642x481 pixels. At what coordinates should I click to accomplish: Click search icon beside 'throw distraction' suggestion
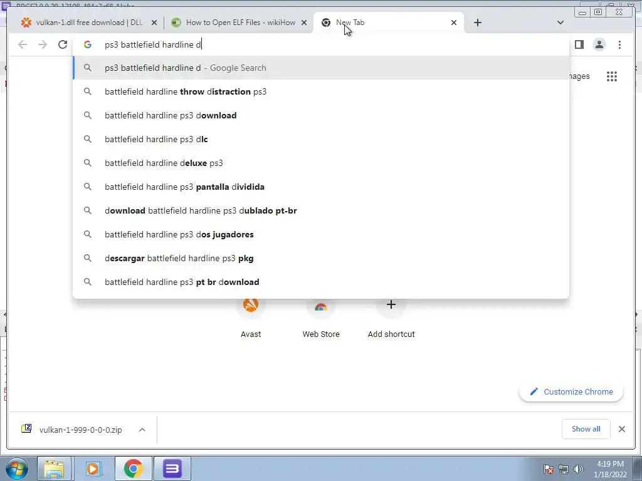click(x=88, y=91)
